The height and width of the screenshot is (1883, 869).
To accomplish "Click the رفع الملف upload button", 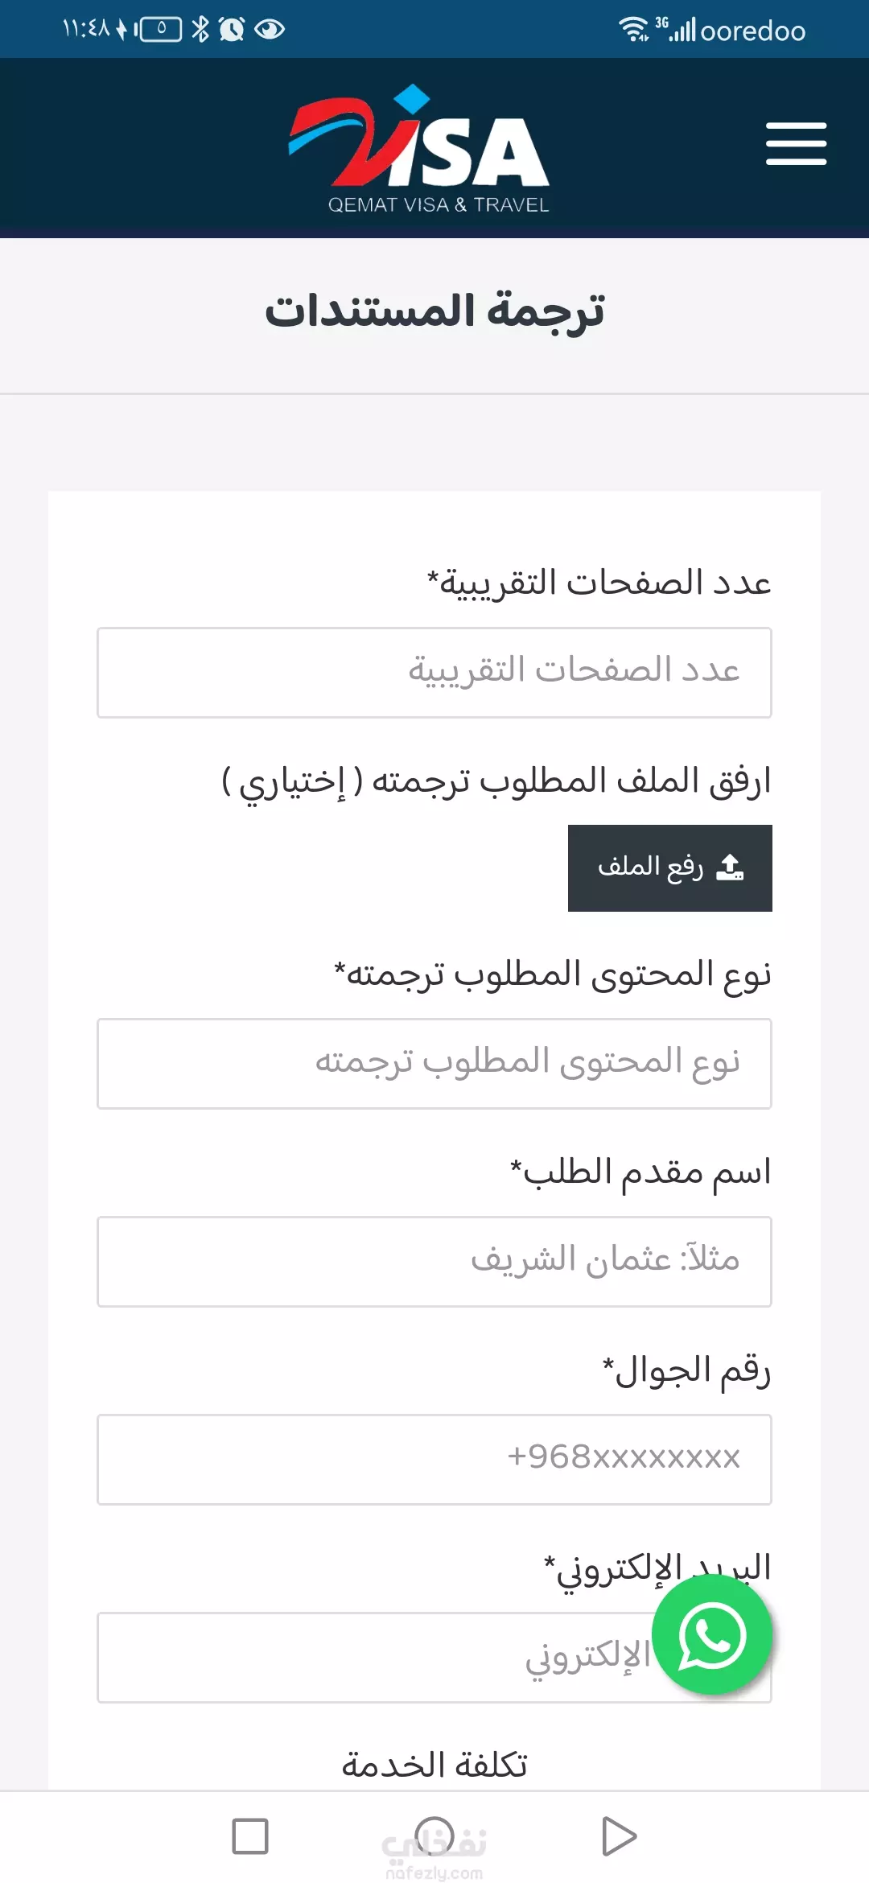I will click(669, 868).
